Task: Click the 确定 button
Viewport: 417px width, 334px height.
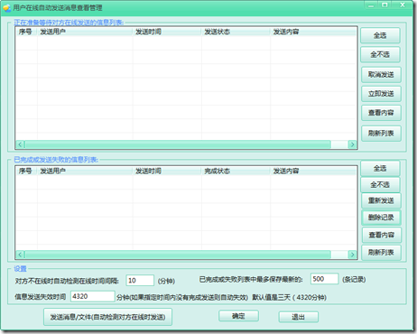Action: point(238,316)
